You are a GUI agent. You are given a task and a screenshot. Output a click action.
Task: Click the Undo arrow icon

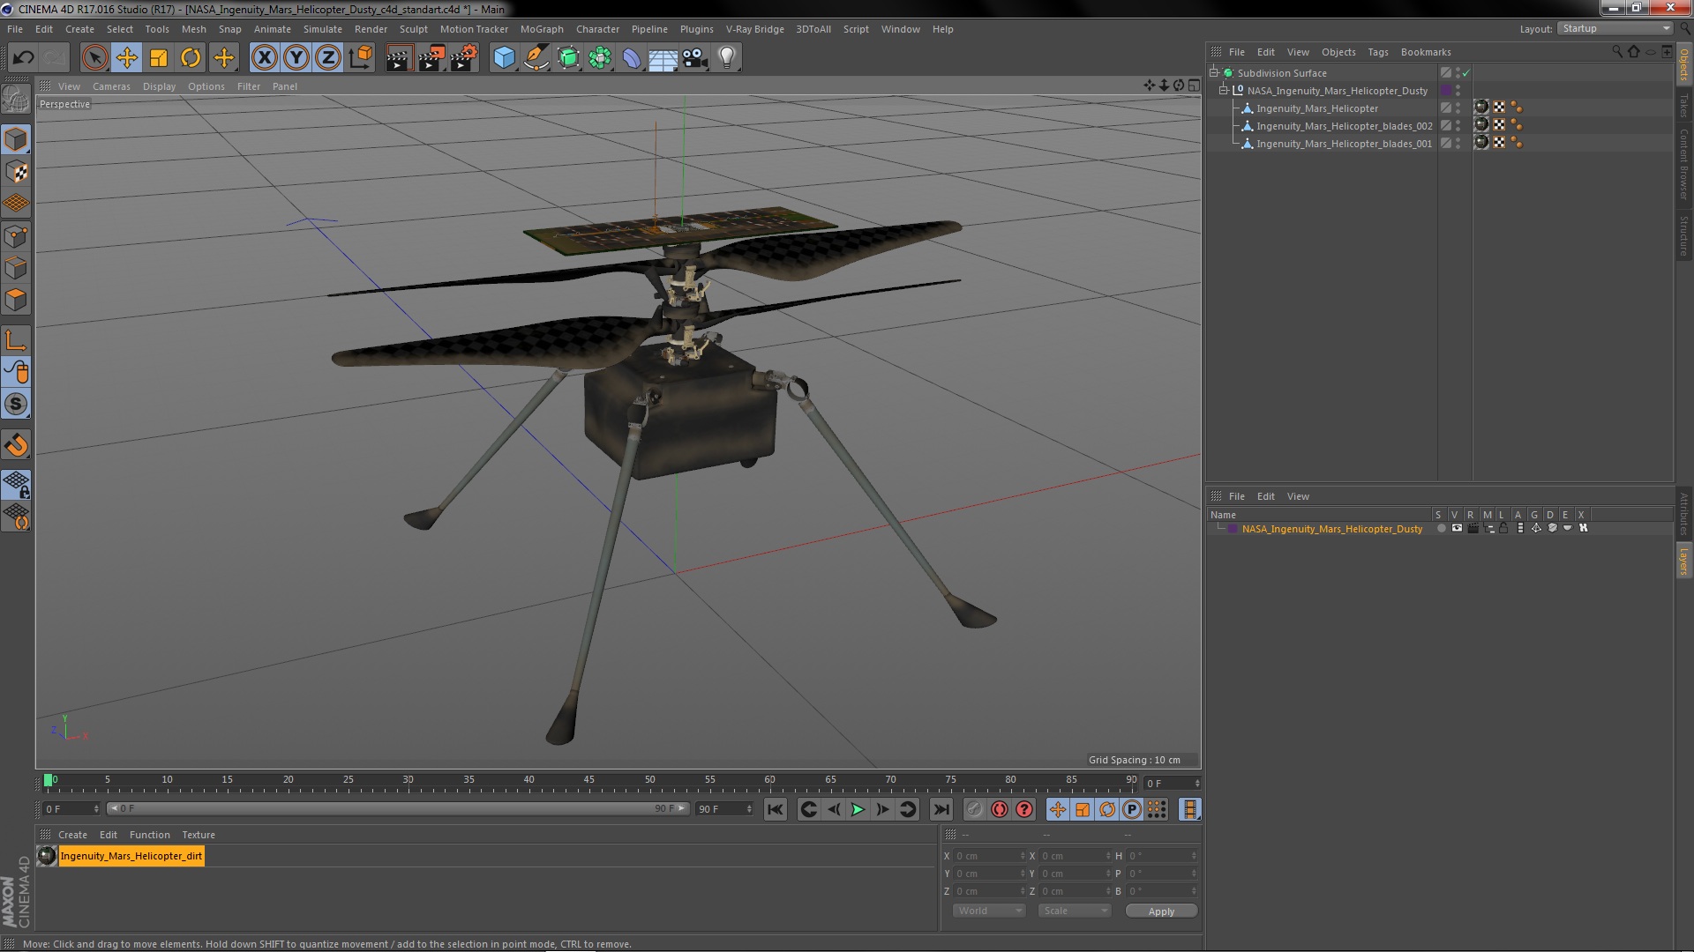pos(23,58)
